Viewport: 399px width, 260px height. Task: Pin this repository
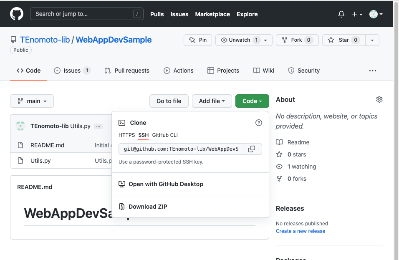point(198,40)
